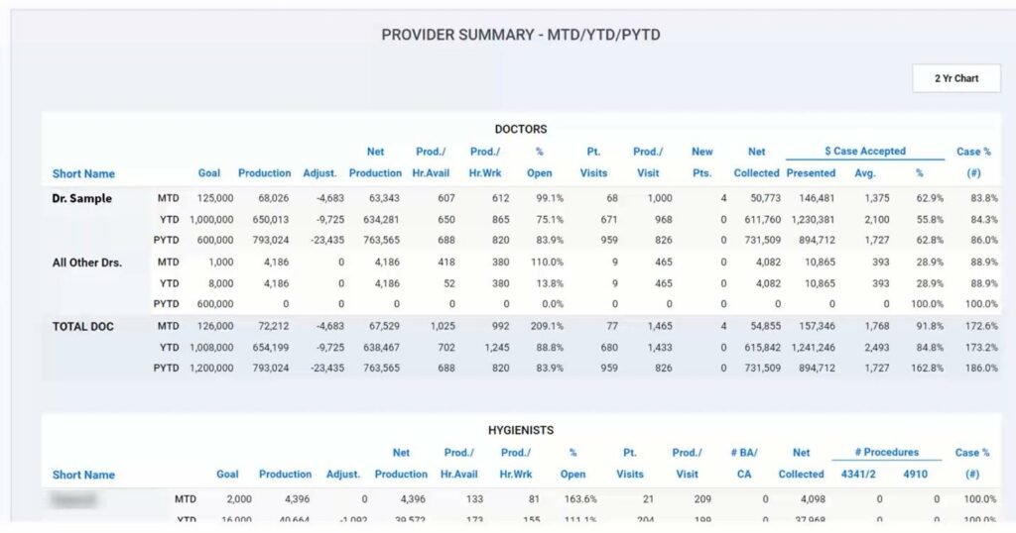Click Net Collected header in Doctors table
The height and width of the screenshot is (533, 1016).
coord(756,162)
